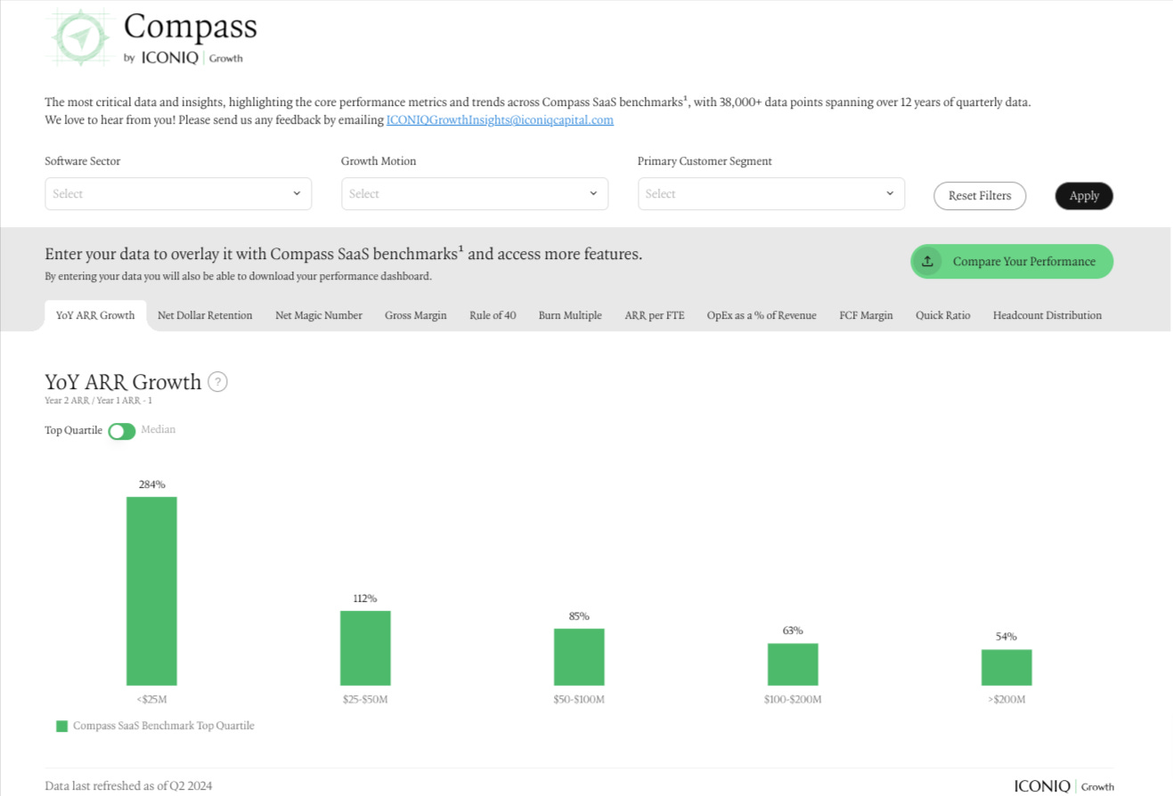Click the $100-$200M bar in the chart
Screen dimensions: 1173x796
click(x=793, y=663)
